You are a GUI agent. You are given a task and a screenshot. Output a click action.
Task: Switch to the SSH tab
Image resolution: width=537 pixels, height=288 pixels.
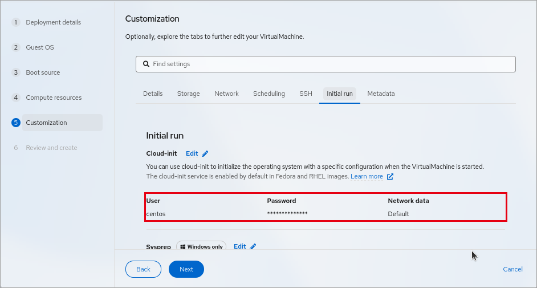click(306, 94)
